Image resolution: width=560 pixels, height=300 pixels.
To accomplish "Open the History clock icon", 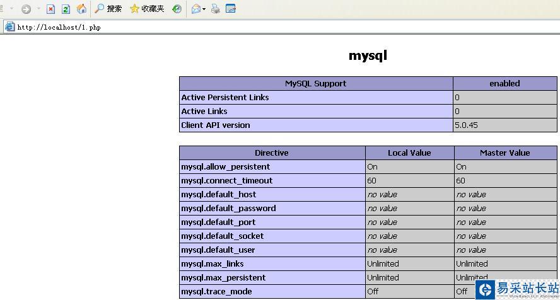I will (x=177, y=9).
